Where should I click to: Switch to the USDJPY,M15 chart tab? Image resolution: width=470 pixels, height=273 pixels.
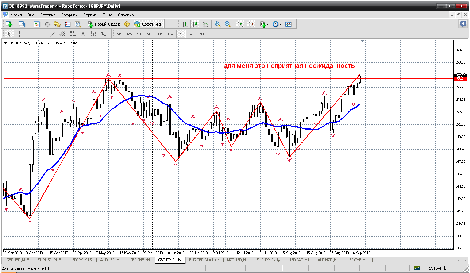[x=80, y=260]
